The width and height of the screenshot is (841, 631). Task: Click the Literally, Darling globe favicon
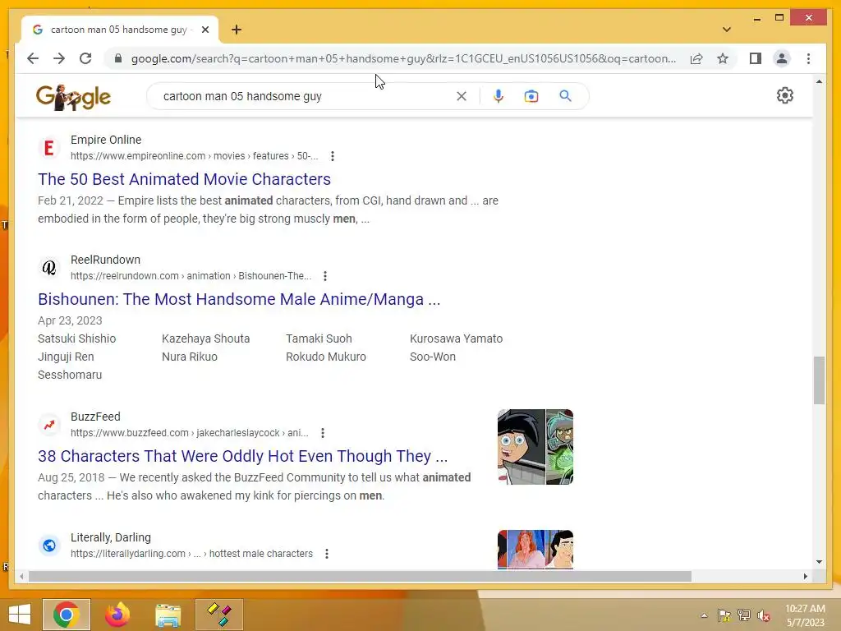(x=48, y=546)
